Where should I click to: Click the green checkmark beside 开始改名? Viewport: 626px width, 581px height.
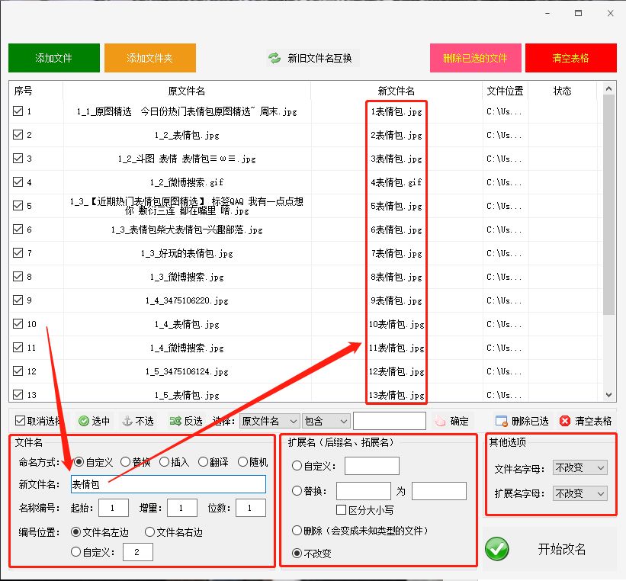tap(497, 549)
